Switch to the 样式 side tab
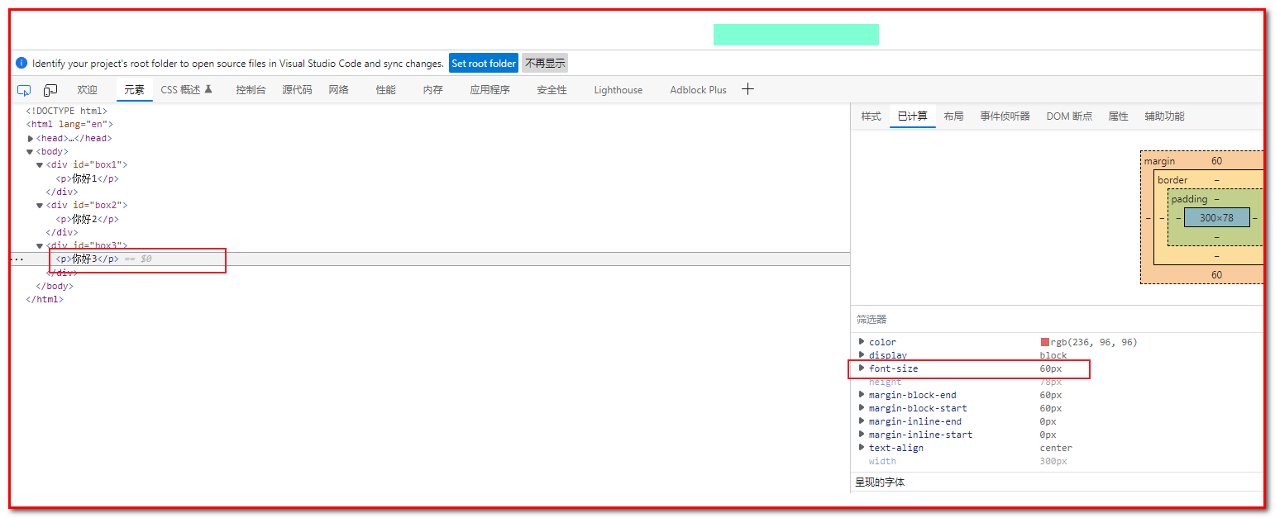 coord(871,116)
